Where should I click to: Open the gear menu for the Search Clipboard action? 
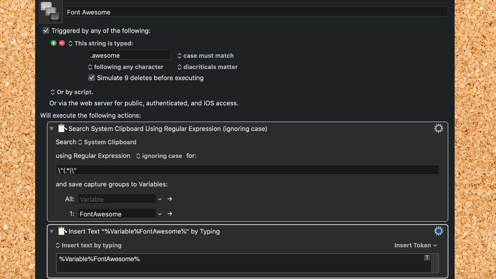(439, 129)
